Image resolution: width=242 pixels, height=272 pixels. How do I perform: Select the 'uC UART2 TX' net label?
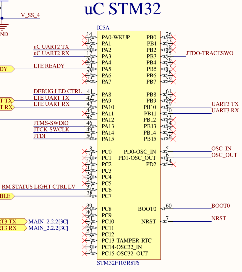[x=51, y=47]
